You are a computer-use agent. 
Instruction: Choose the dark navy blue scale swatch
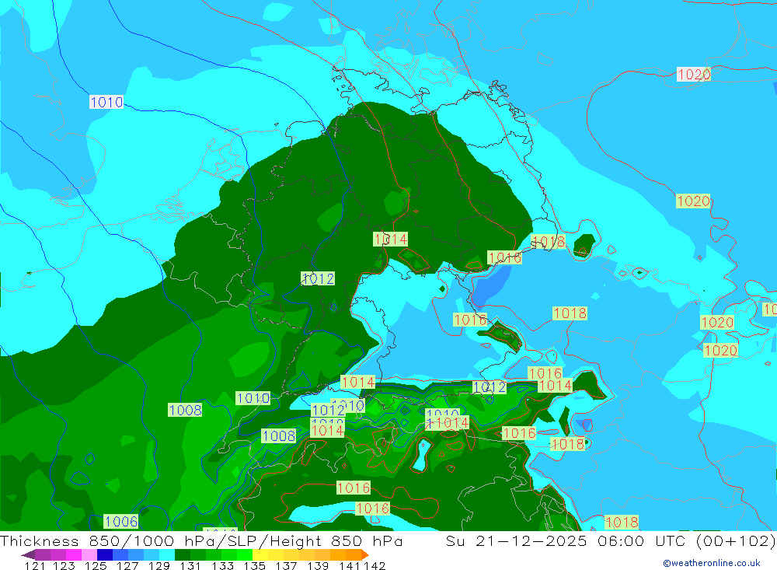point(105,554)
